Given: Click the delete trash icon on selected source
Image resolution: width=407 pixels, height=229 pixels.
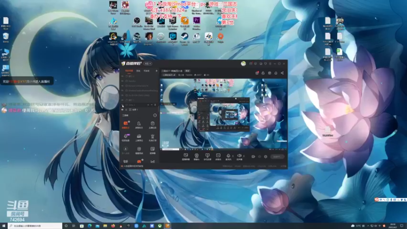Looking at the screenshot, I should (155, 105).
